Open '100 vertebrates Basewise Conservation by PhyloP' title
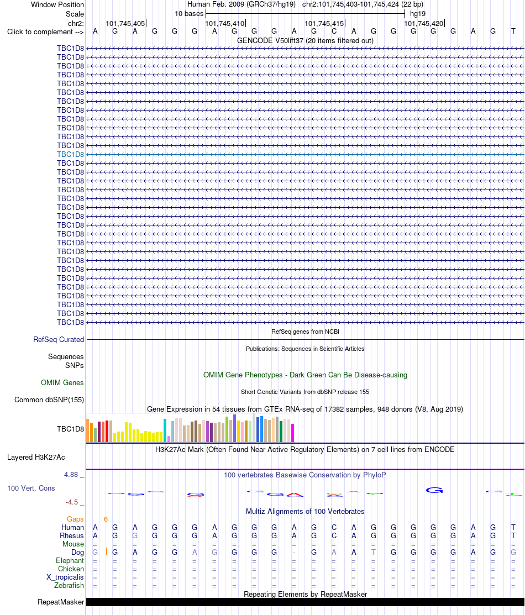The image size is (525, 615). pos(305,475)
